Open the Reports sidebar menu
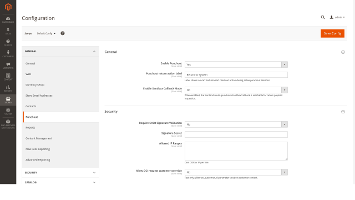 (8, 88)
